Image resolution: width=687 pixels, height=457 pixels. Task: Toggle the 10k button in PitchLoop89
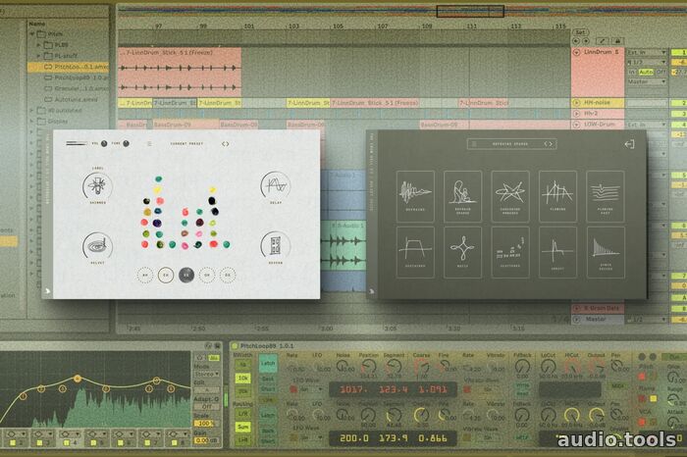point(241,378)
